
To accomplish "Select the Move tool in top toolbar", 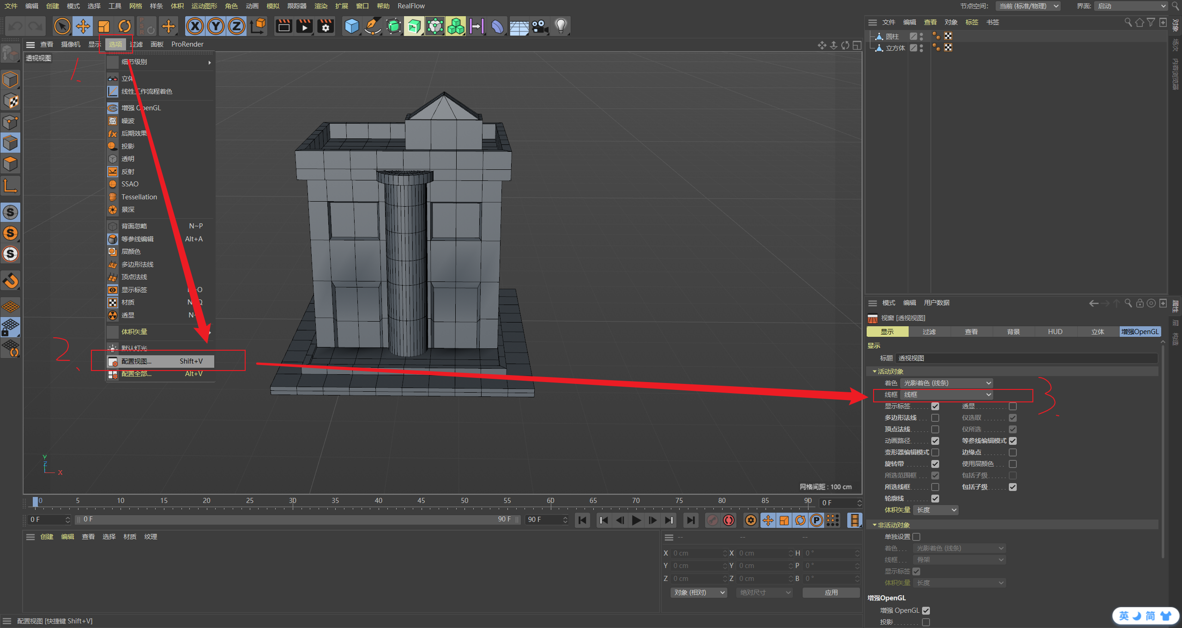I will (83, 26).
